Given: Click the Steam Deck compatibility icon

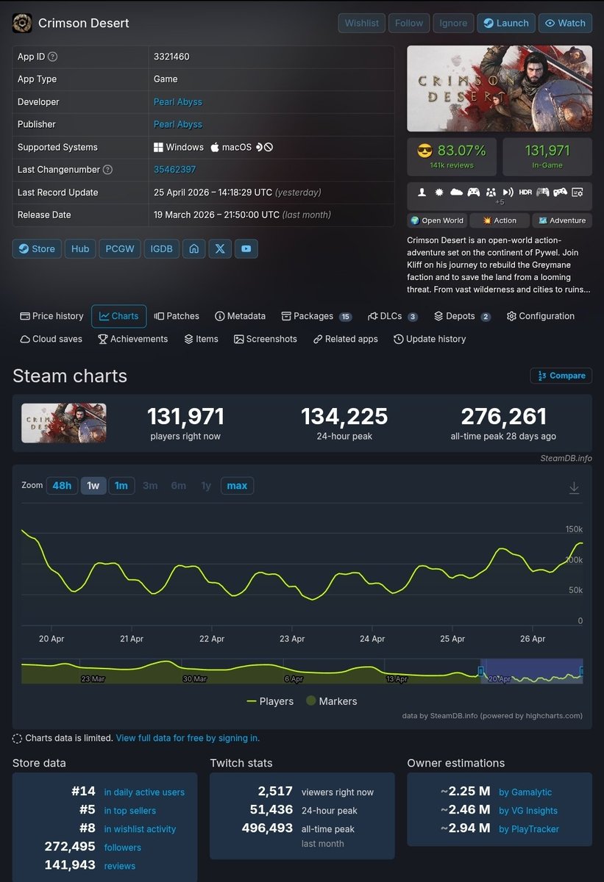Looking at the screenshot, I should pyautogui.click(x=259, y=147).
